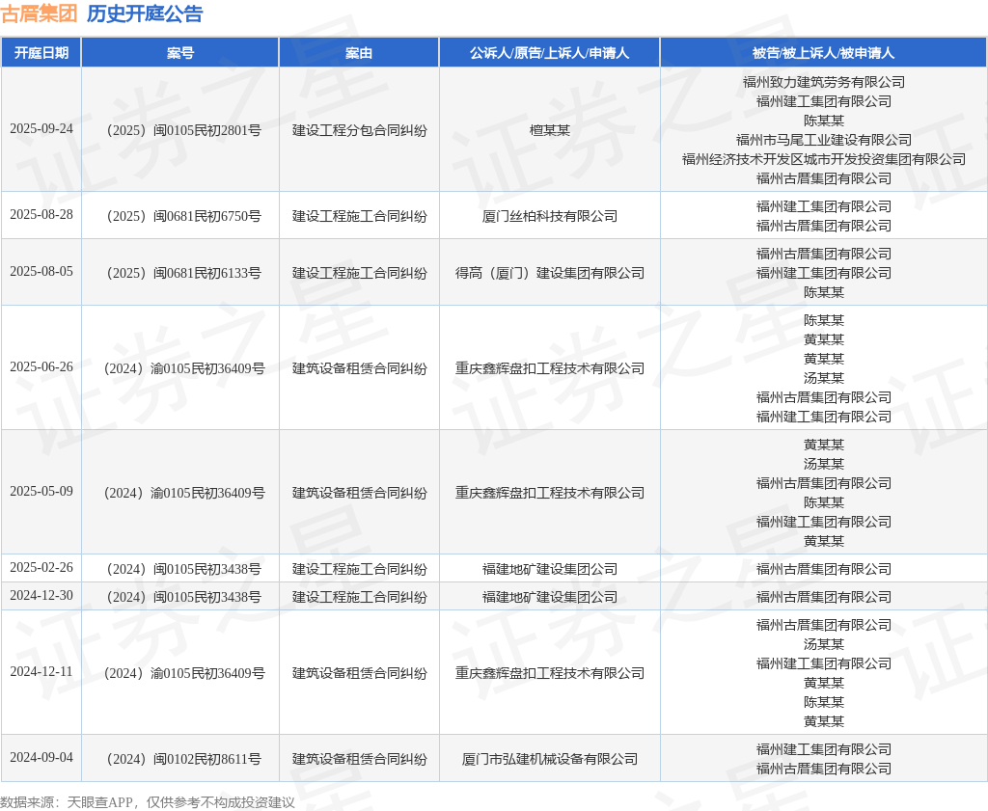Image resolution: width=988 pixels, height=811 pixels.
Task: Click the date 2025-06-26
Action: point(41,366)
